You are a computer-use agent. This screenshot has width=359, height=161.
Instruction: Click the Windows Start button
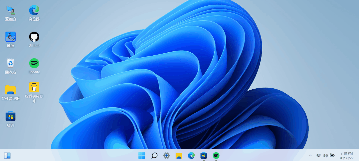pos(142,155)
